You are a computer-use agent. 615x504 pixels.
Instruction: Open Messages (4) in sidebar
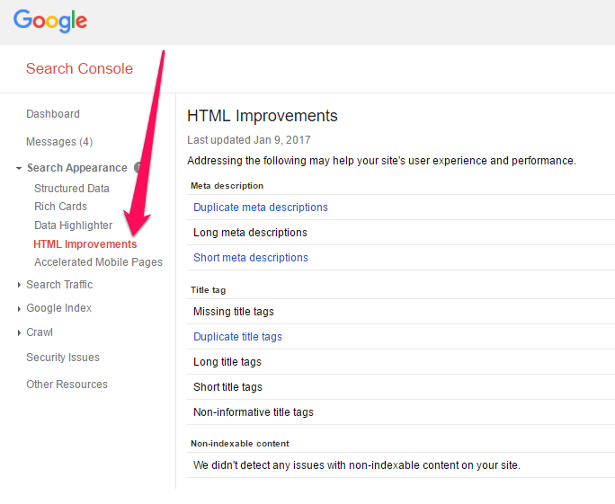click(59, 141)
